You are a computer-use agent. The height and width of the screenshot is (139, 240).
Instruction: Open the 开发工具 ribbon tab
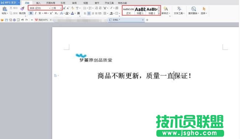tap(109, 3)
